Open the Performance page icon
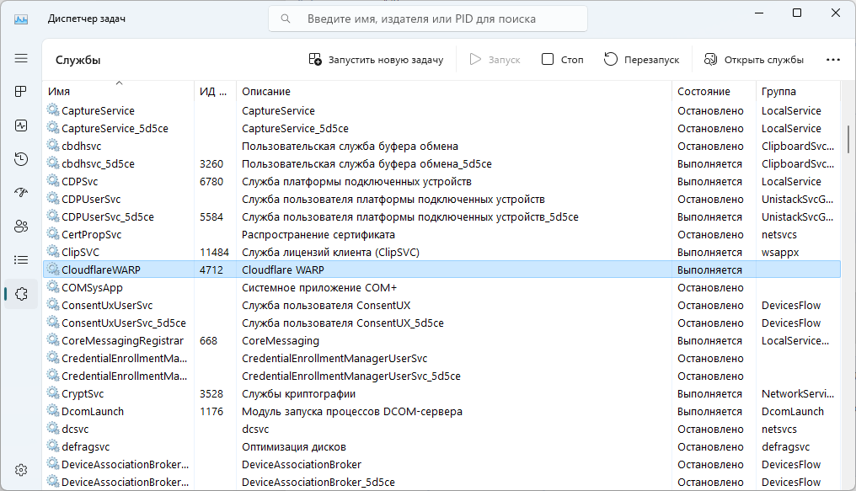This screenshot has width=856, height=491. (21, 125)
